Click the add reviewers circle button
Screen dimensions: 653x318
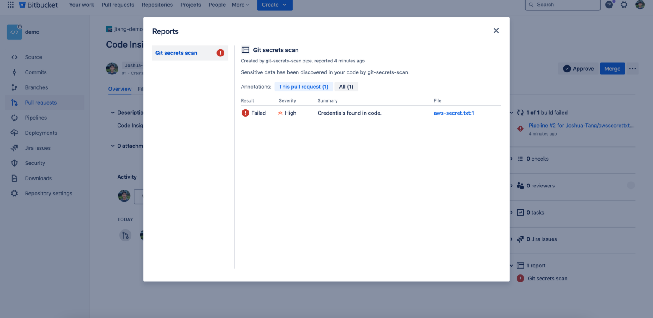click(631, 185)
